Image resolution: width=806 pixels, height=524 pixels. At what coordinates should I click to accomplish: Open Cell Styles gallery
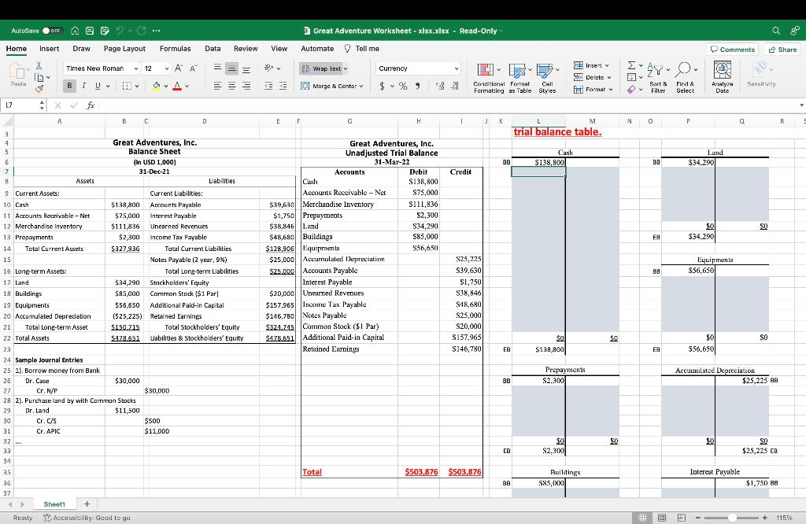(x=547, y=78)
